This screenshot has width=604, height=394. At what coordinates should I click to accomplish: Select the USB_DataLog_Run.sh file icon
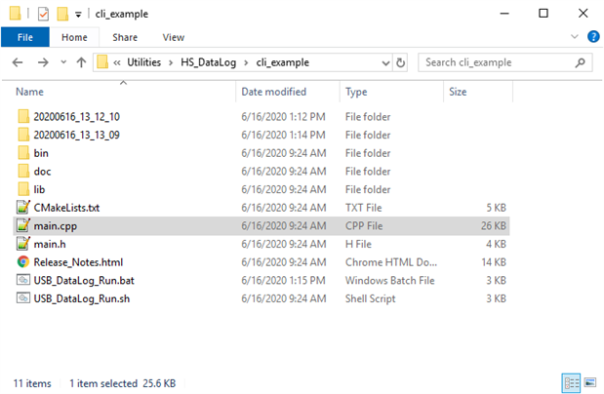pos(23,297)
